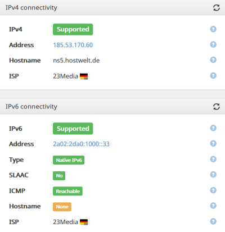Click help icon beside ns5.hostwelt.de hostname
The image size is (225, 232).
(x=213, y=60)
